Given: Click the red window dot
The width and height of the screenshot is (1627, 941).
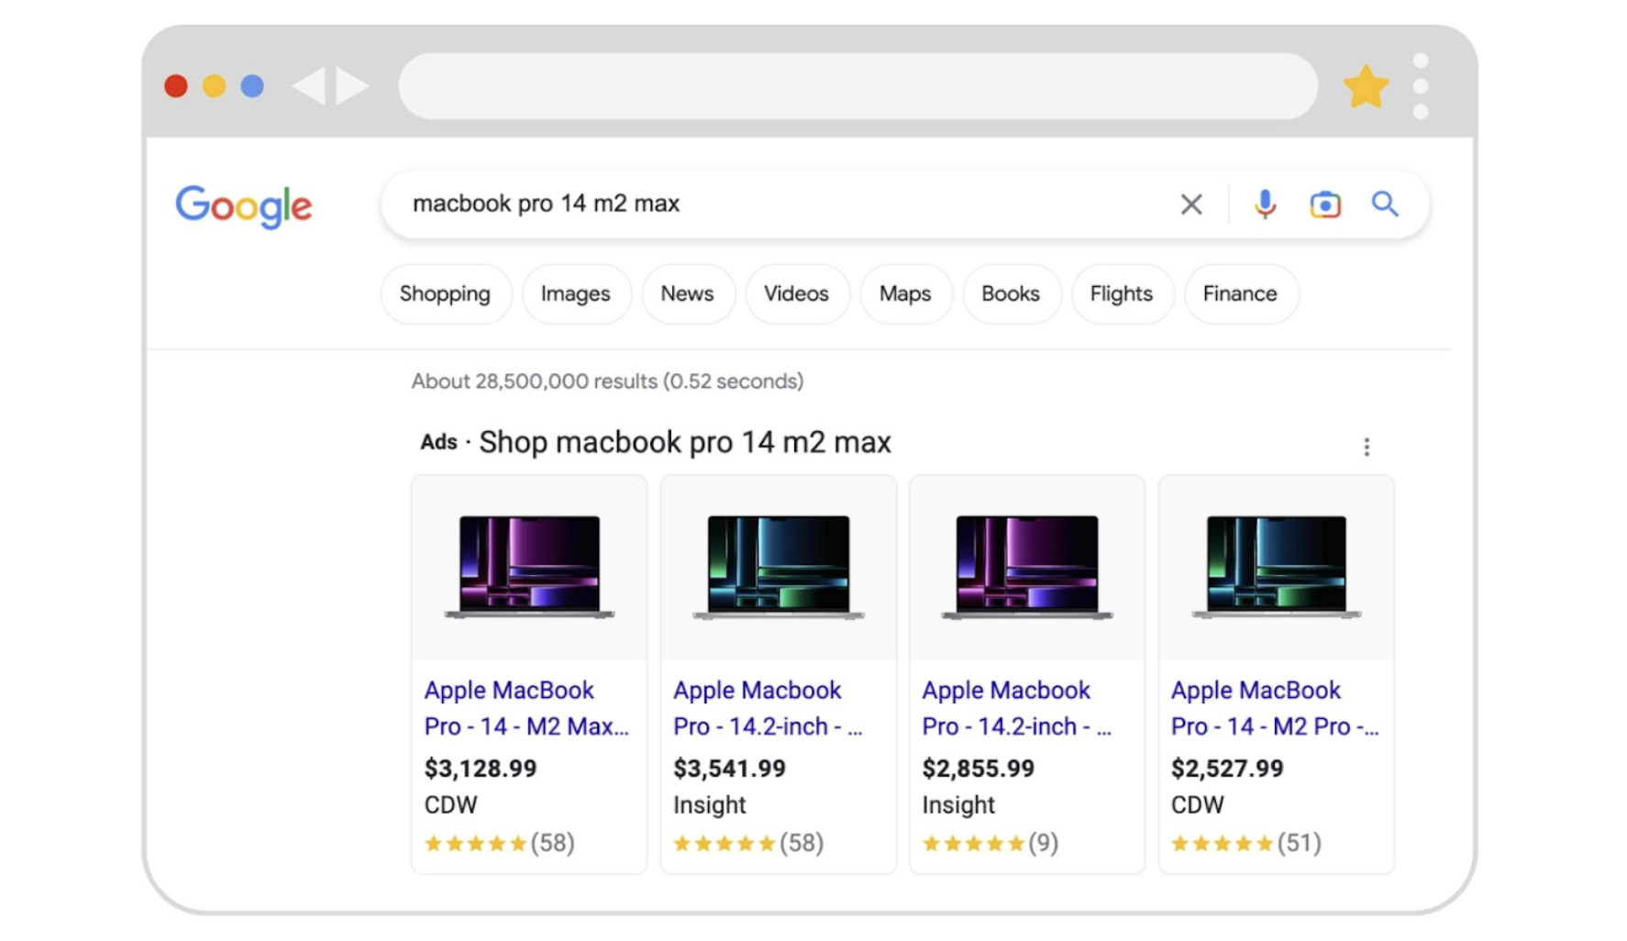Looking at the screenshot, I should pos(176,86).
